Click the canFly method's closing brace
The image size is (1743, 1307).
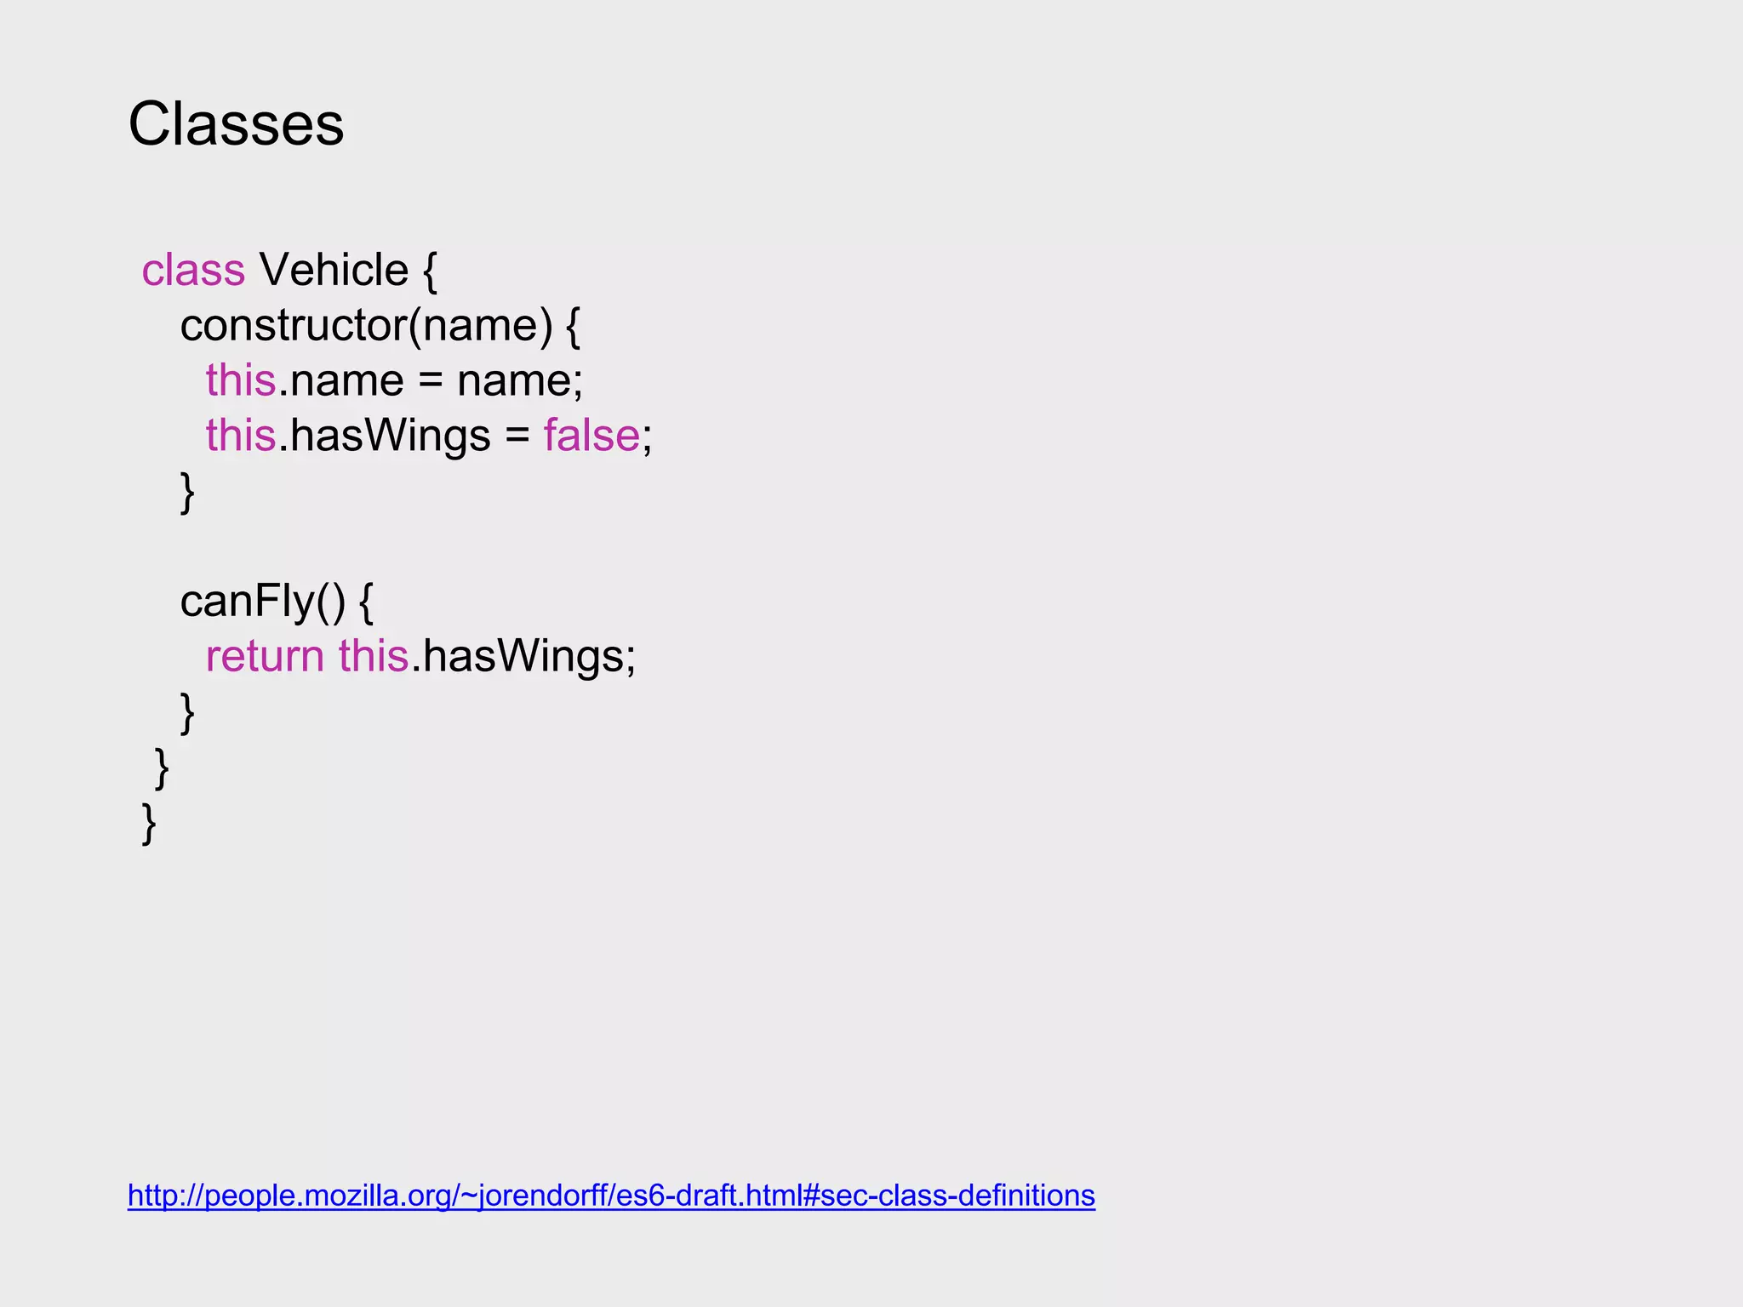(x=187, y=713)
